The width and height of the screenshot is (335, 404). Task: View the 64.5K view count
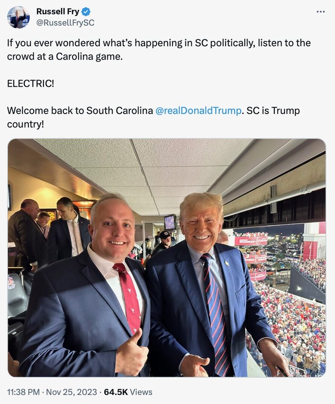point(116,392)
